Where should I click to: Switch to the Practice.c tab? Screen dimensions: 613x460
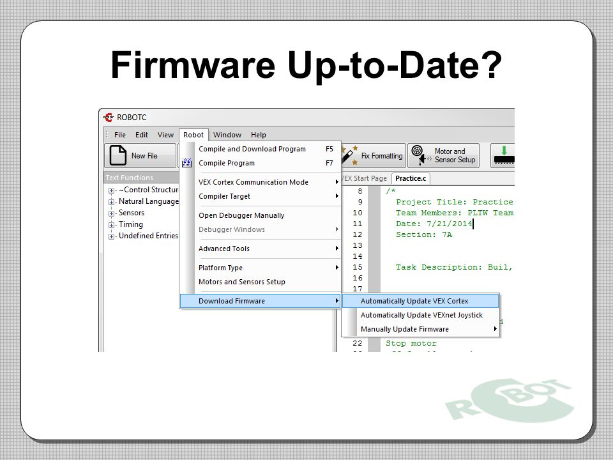coord(411,178)
